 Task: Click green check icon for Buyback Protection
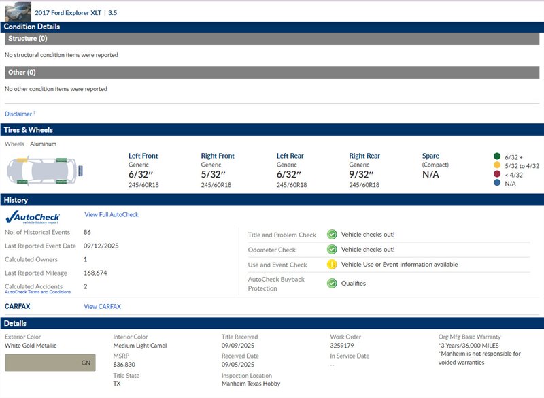point(332,283)
